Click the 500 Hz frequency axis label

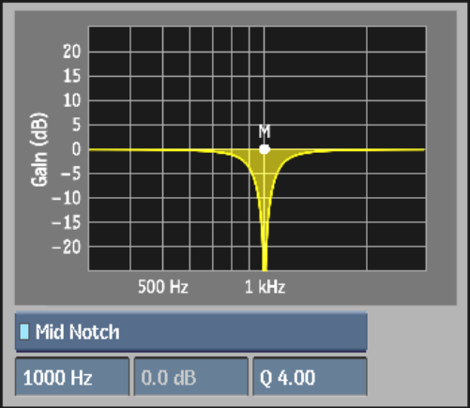pos(163,287)
